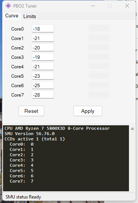Screen dimensions: 138x203
Task: Reset all curve values with Reset button
Action: tap(31, 111)
